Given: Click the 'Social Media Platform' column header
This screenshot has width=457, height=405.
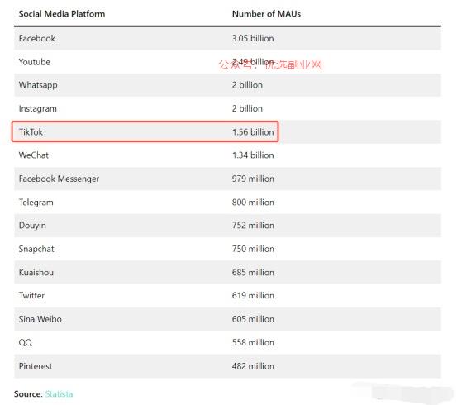Looking at the screenshot, I should (x=62, y=14).
